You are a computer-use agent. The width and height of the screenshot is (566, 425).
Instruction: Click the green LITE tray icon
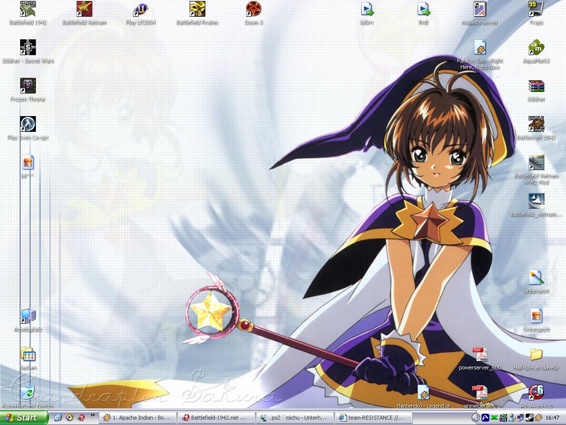pyautogui.click(x=503, y=418)
